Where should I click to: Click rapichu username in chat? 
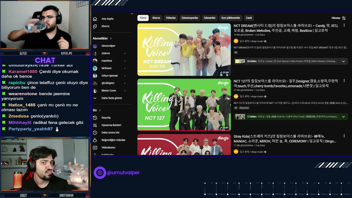(17, 83)
